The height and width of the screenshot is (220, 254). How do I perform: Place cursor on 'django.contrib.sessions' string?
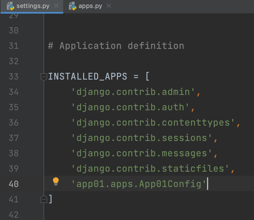(x=142, y=138)
